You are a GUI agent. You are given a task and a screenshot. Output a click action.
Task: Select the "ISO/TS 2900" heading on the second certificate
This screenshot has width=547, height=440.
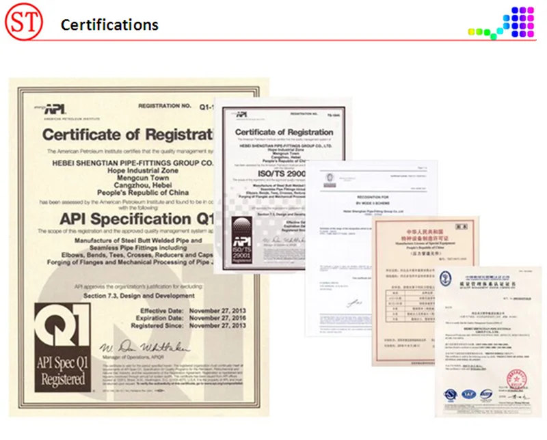[x=281, y=174]
